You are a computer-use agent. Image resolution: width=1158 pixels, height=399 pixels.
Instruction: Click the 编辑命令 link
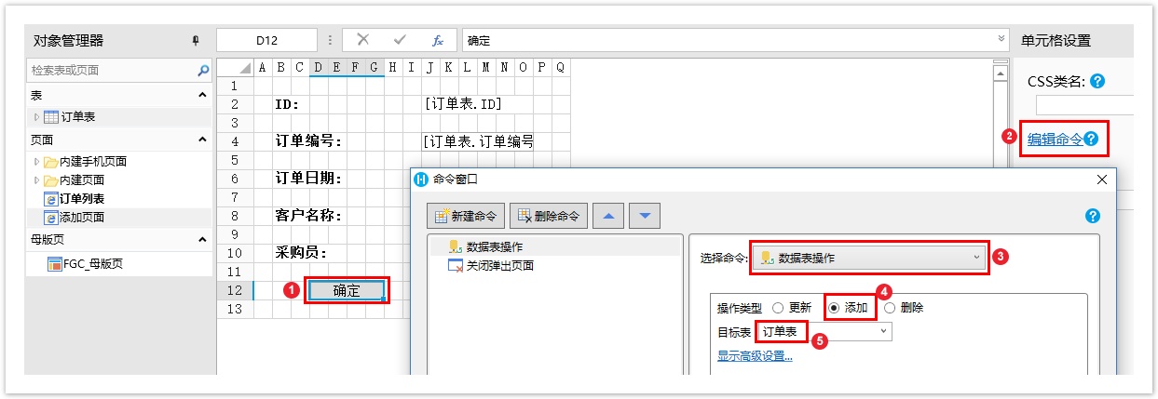coord(1055,140)
